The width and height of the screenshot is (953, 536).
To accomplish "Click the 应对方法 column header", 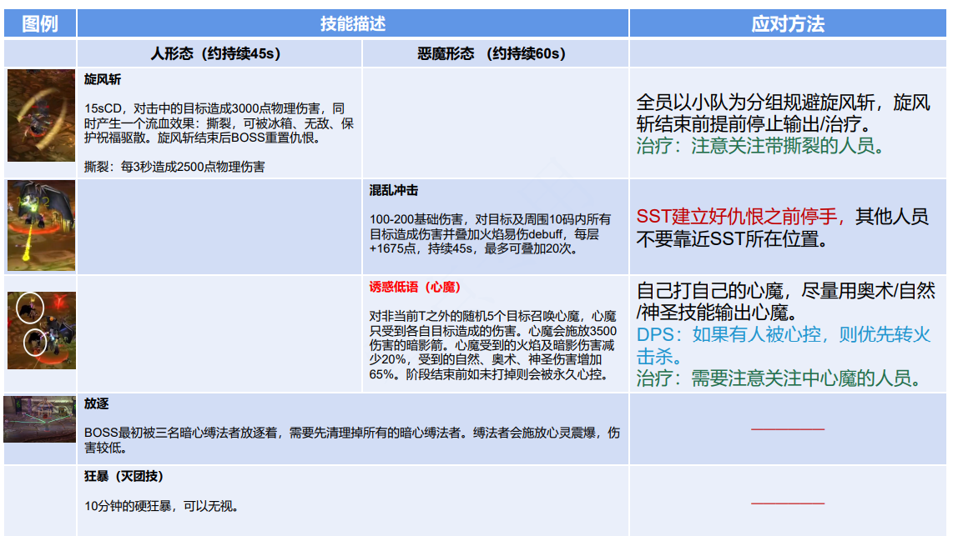I will pos(787,24).
